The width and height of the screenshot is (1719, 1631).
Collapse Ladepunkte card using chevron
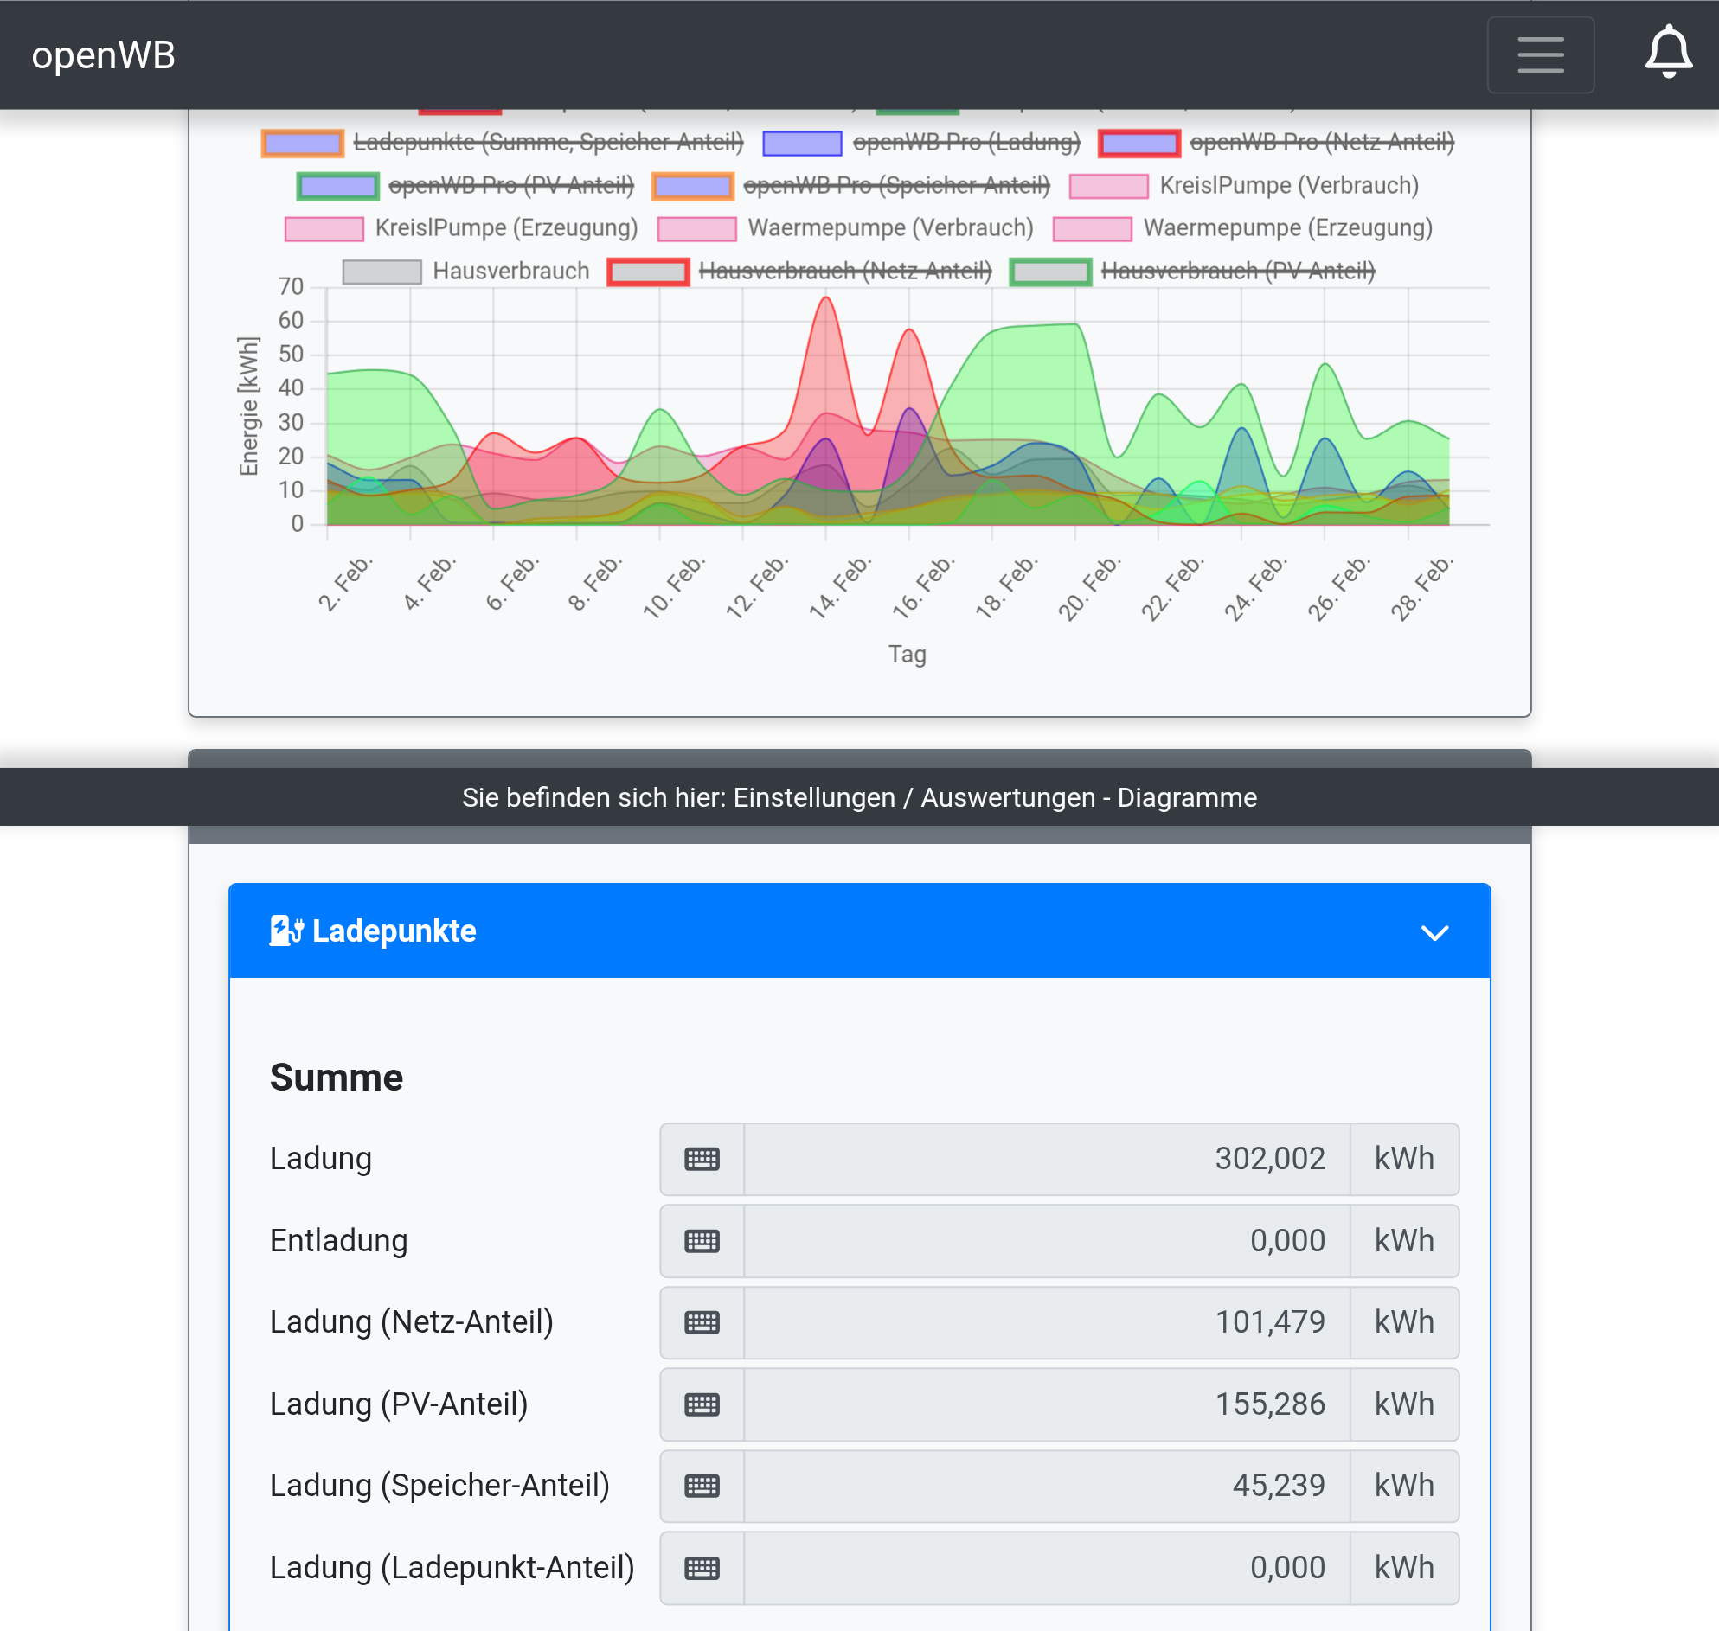1434,932
